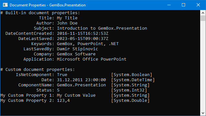The height and width of the screenshot is (116, 206).
Task: Click the company value 'GemBox Software'
Action: [x=76, y=54]
